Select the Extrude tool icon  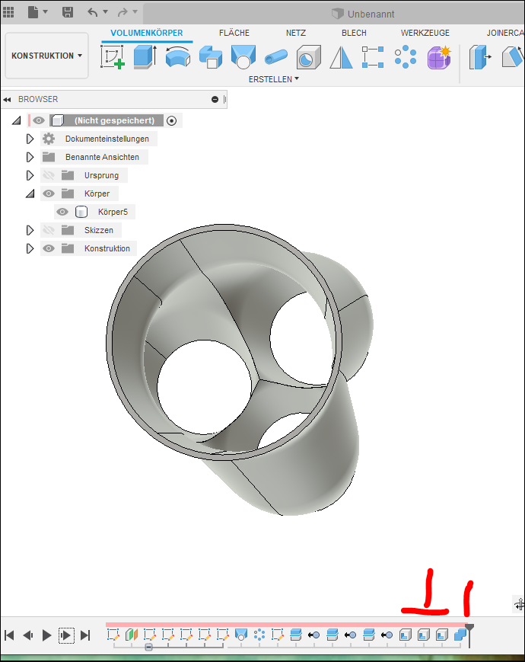pos(145,57)
